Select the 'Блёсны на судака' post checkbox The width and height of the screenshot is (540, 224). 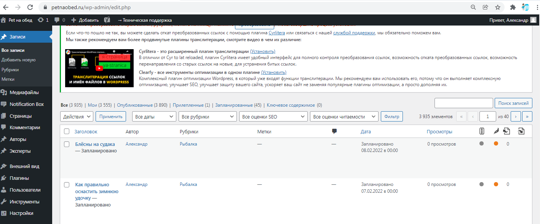click(67, 144)
